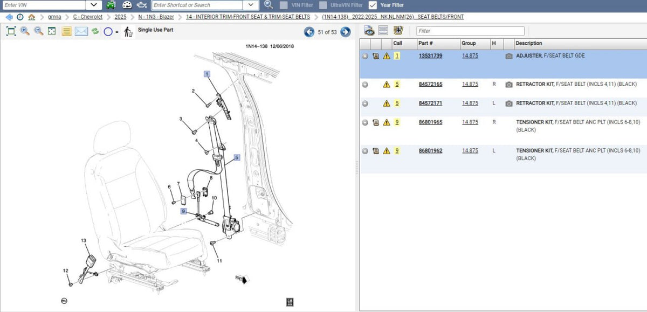Click warning triangle on part 86801965 row
Screen dimensions: 647x312
(386, 122)
